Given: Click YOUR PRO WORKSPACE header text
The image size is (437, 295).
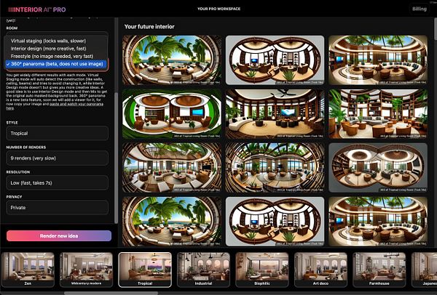Looking at the screenshot, I should pos(219,9).
